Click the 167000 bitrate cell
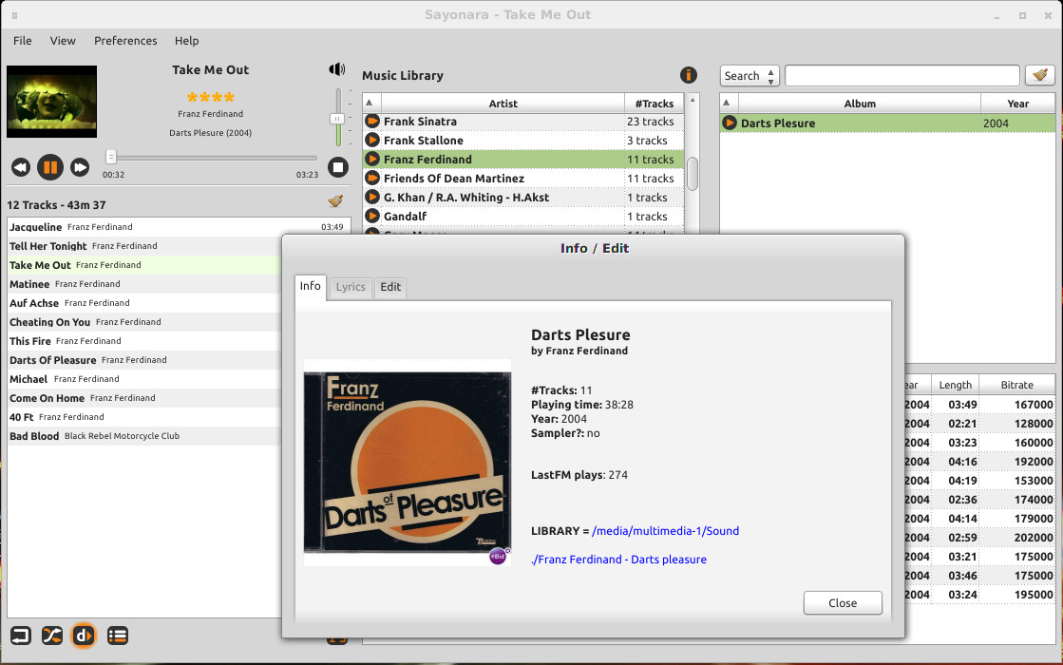 (x=1016, y=405)
